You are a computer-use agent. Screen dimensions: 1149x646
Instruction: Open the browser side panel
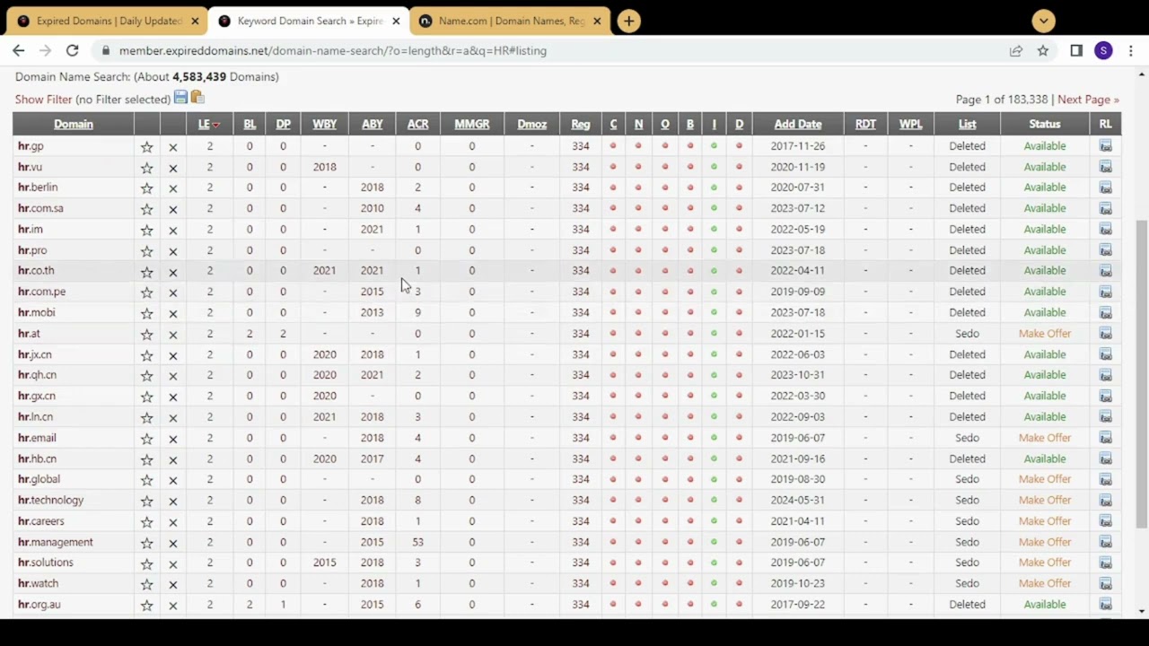(x=1076, y=50)
